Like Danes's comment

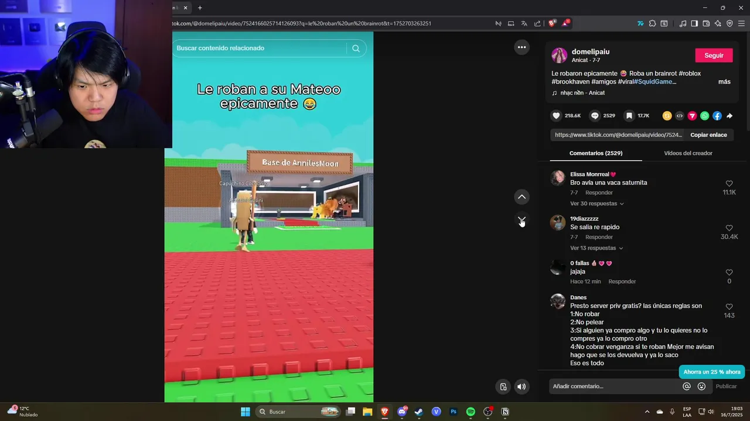pyautogui.click(x=729, y=306)
